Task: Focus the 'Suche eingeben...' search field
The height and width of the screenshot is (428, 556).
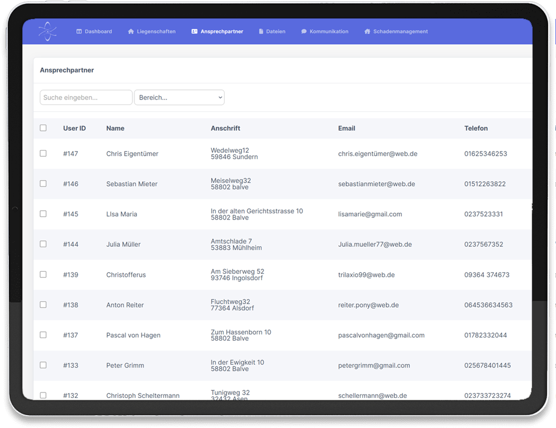Action: [x=86, y=97]
